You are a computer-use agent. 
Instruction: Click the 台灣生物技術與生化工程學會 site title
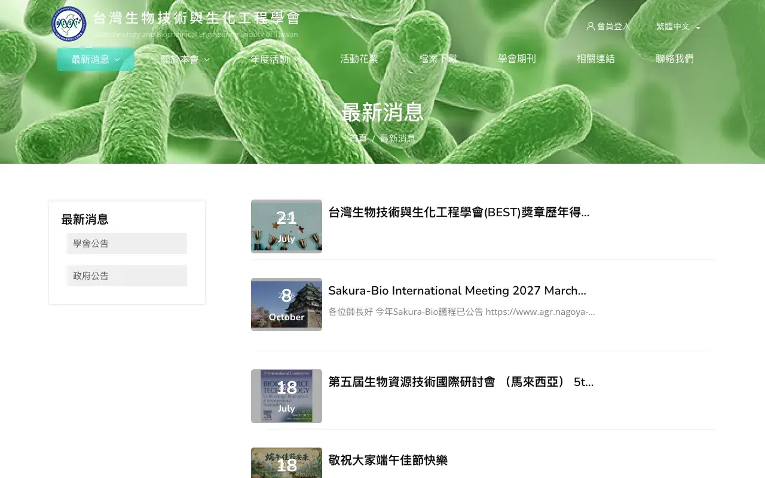197,18
